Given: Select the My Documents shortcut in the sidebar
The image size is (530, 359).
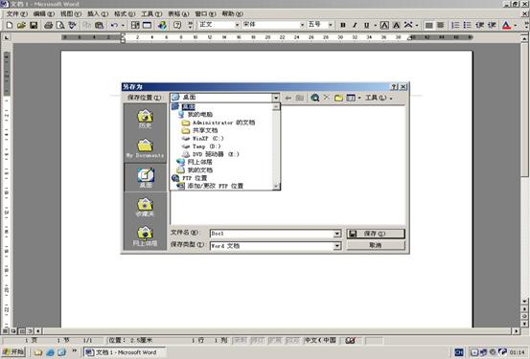Looking at the screenshot, I should pyautogui.click(x=145, y=148).
